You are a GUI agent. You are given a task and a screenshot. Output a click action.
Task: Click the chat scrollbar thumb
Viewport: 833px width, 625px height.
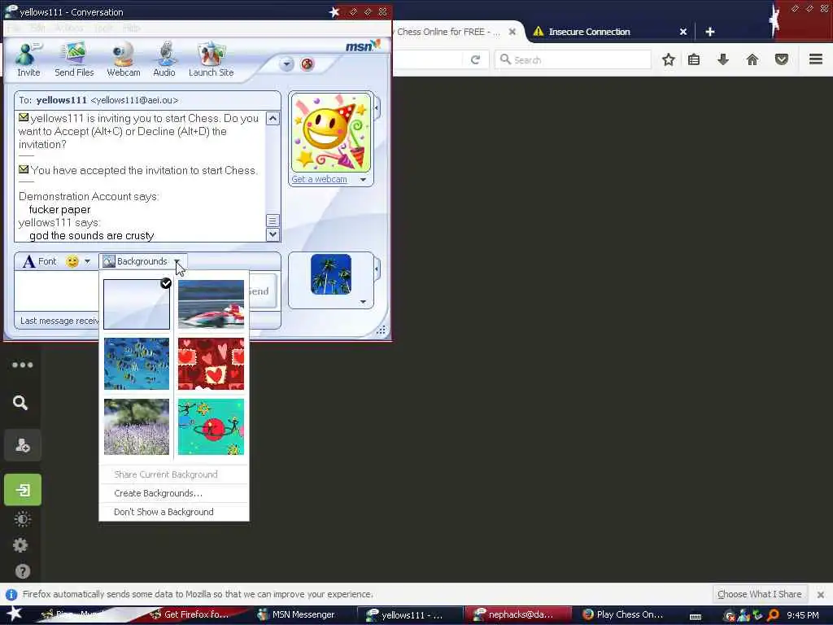click(273, 220)
